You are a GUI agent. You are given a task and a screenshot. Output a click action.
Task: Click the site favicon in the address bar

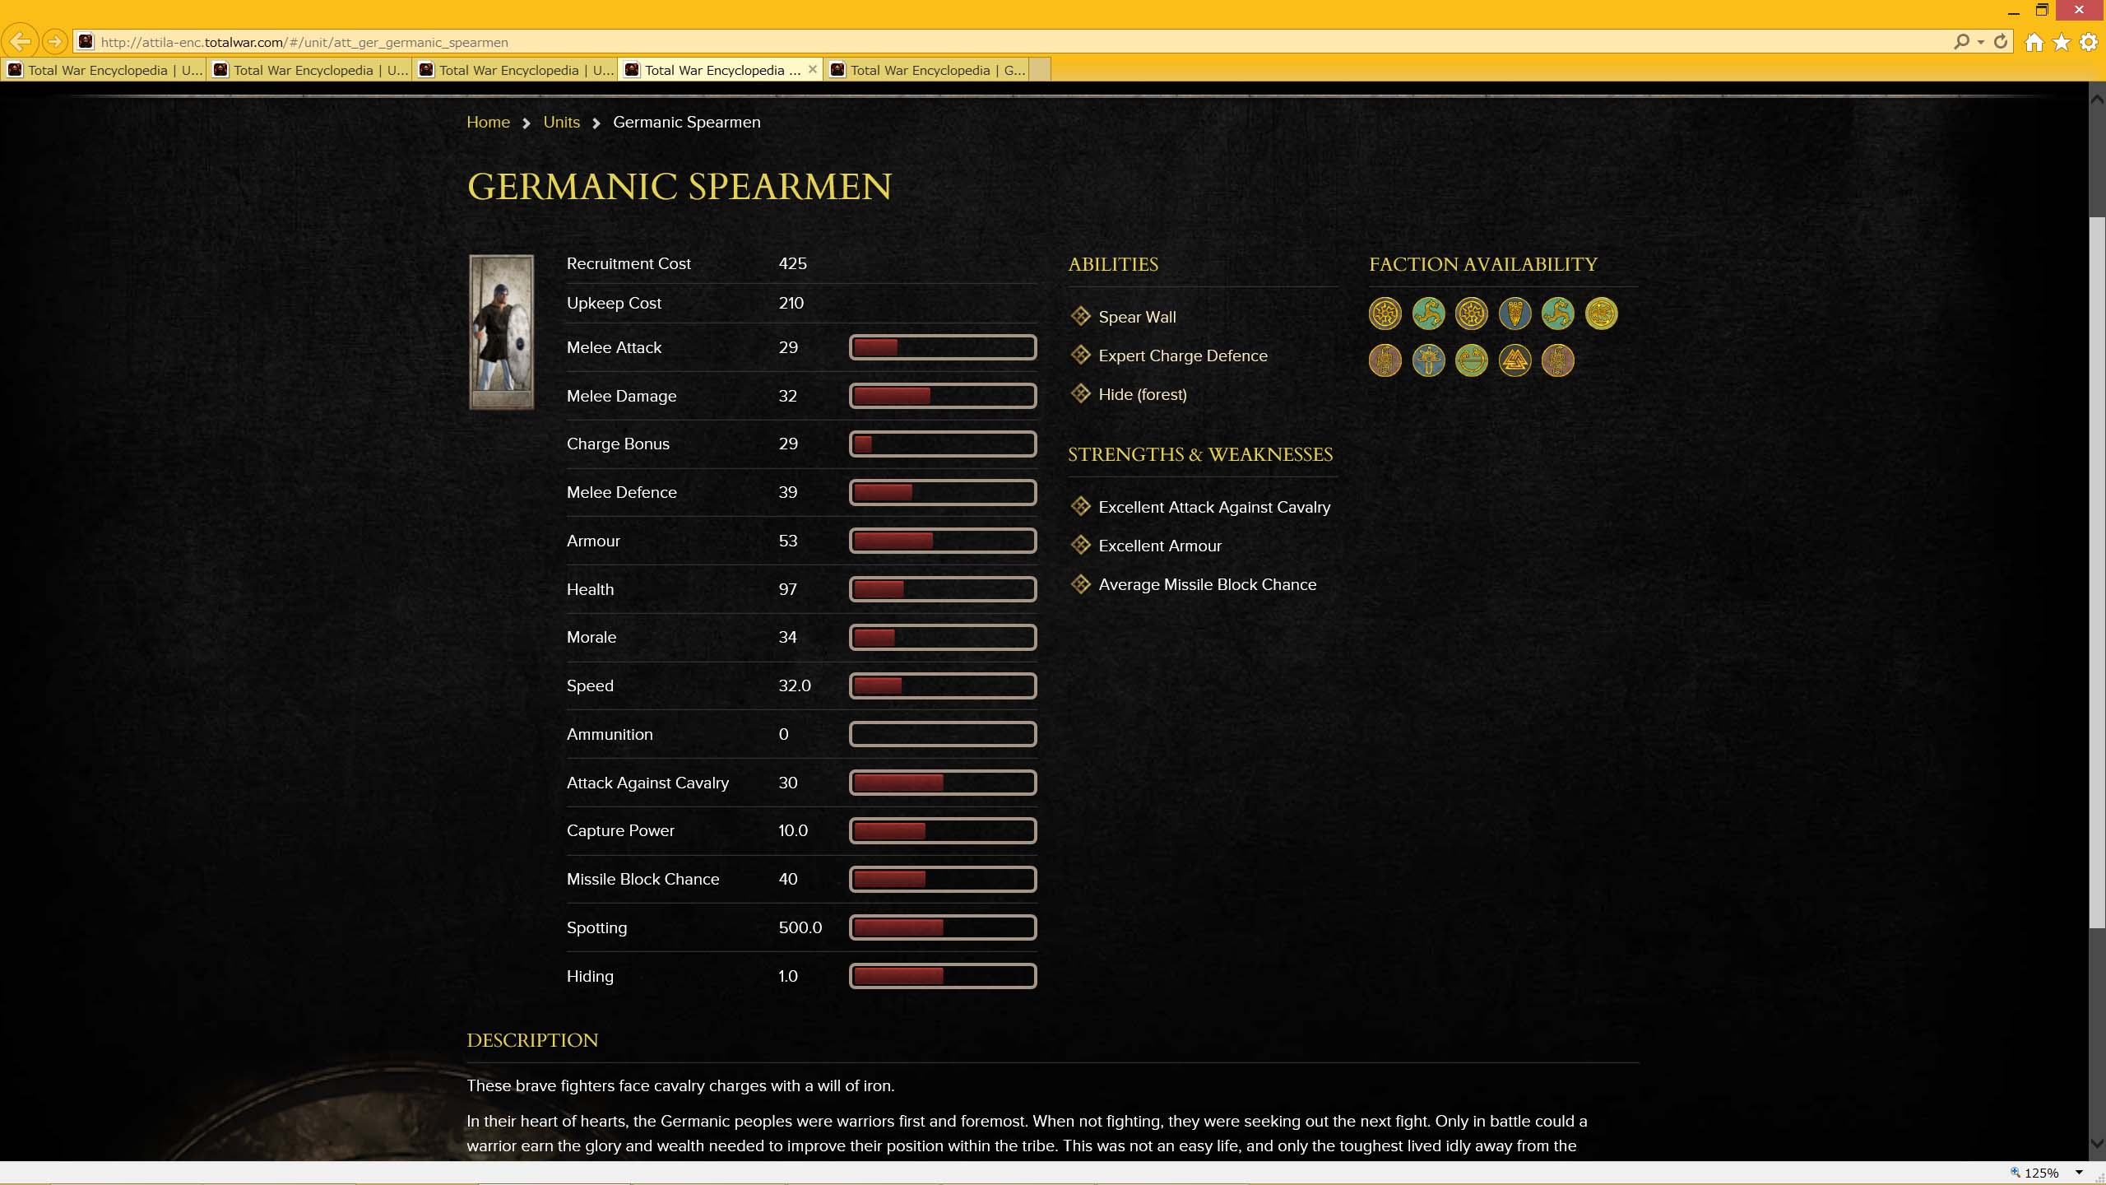pyautogui.click(x=86, y=41)
